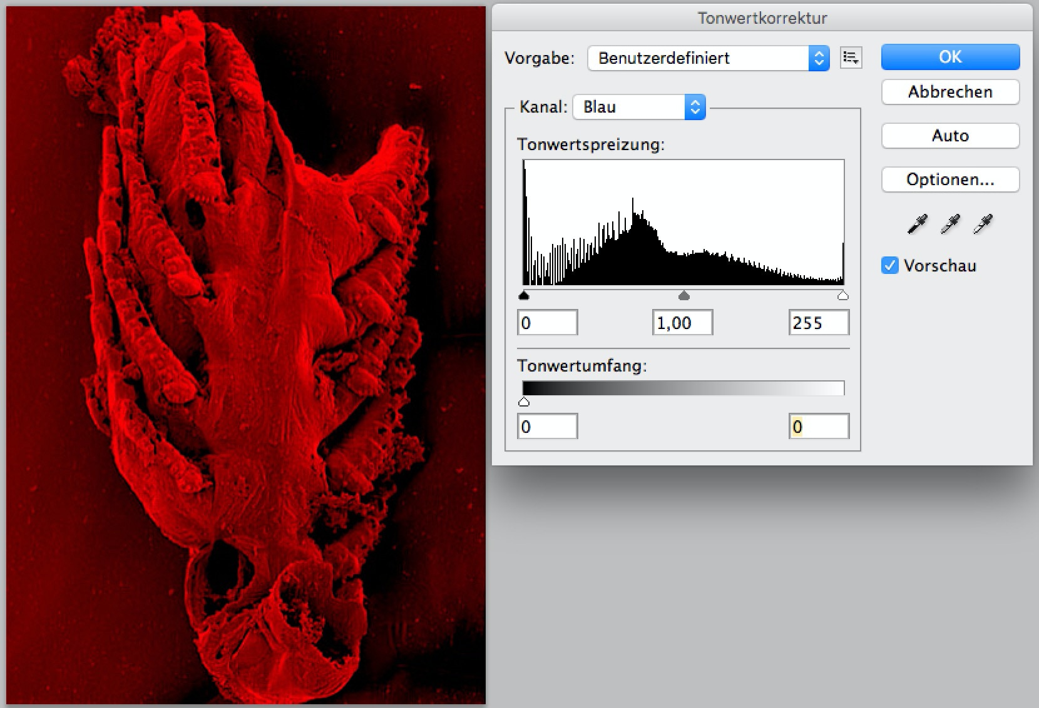Click the gray midtone gamma slider
Image resolution: width=1039 pixels, height=708 pixels.
684,296
